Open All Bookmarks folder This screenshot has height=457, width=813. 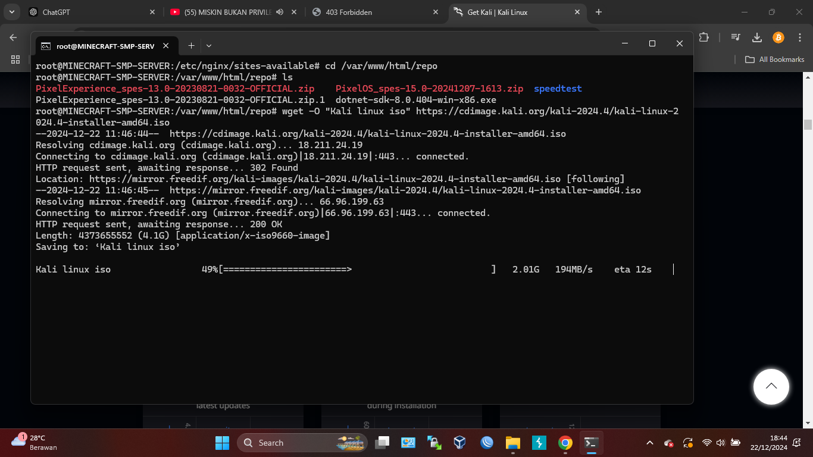pyautogui.click(x=775, y=60)
